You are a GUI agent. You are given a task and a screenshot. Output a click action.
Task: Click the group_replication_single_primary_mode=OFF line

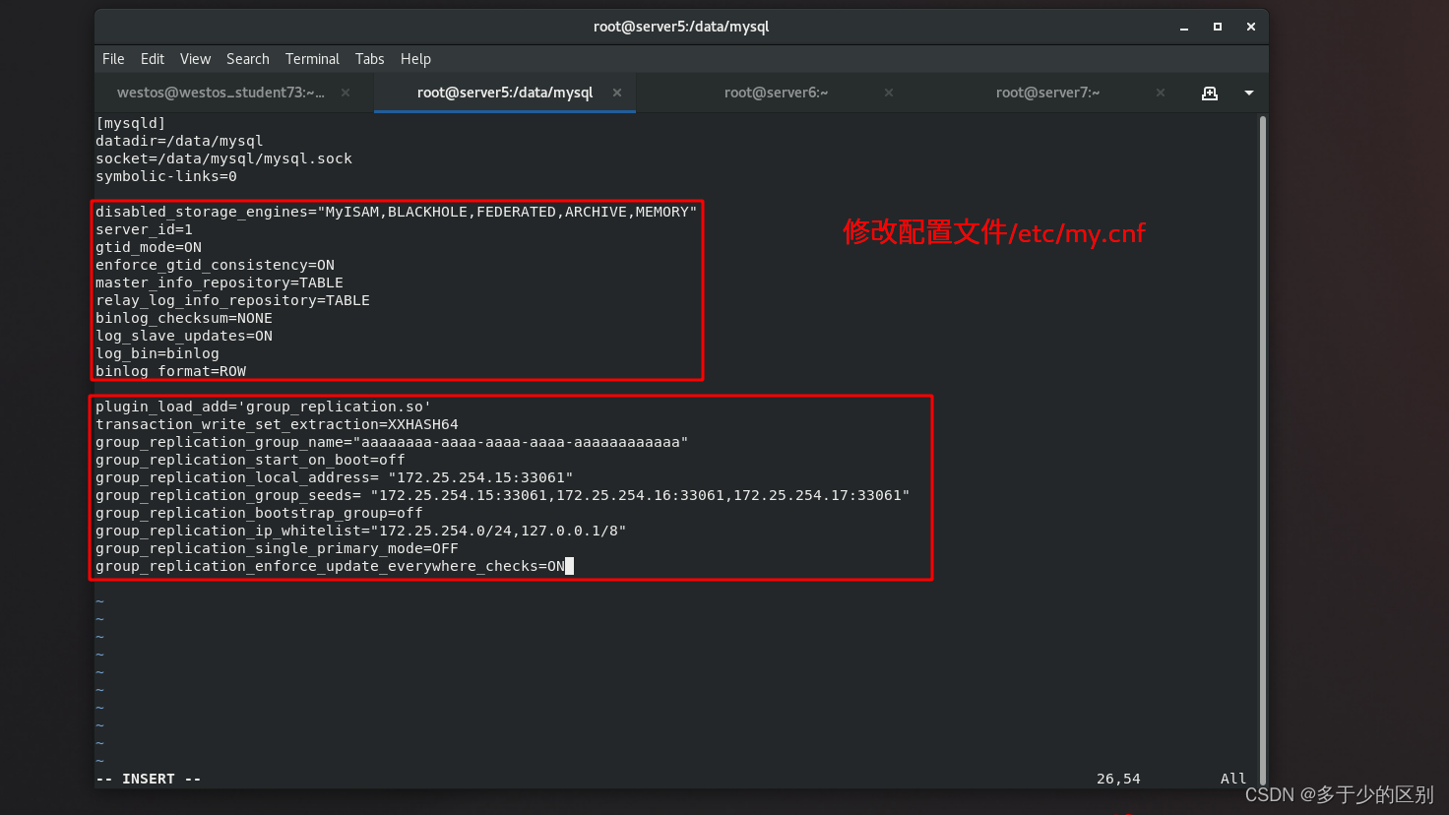[277, 548]
